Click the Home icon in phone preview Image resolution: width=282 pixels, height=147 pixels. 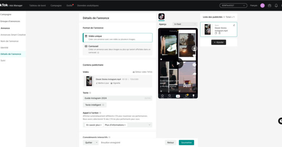162,96
